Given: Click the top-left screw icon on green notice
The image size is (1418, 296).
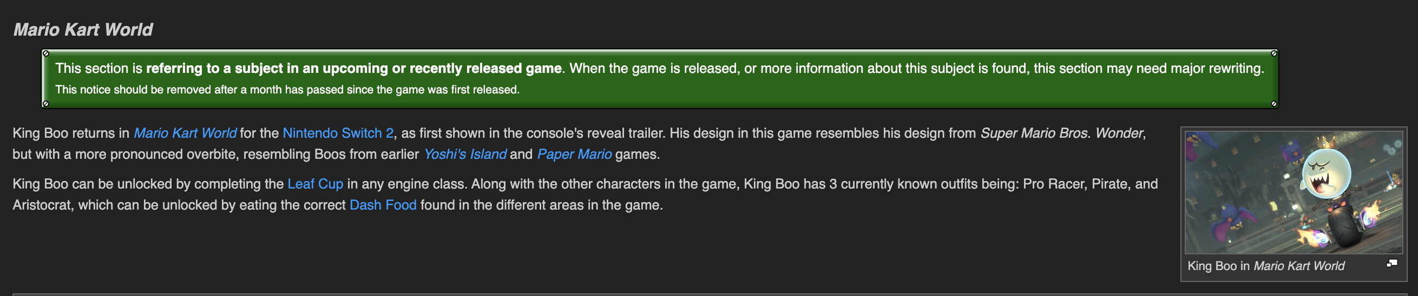Looking at the screenshot, I should 45,53.
